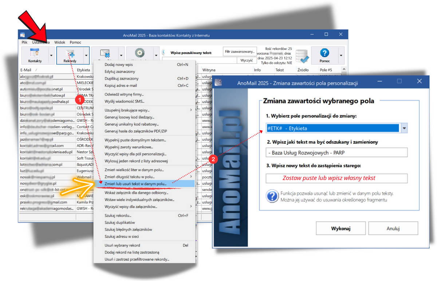Choose 'Duplikuj zaznaczony' menu entry
This screenshot has height=281, width=437.
[x=145, y=78]
